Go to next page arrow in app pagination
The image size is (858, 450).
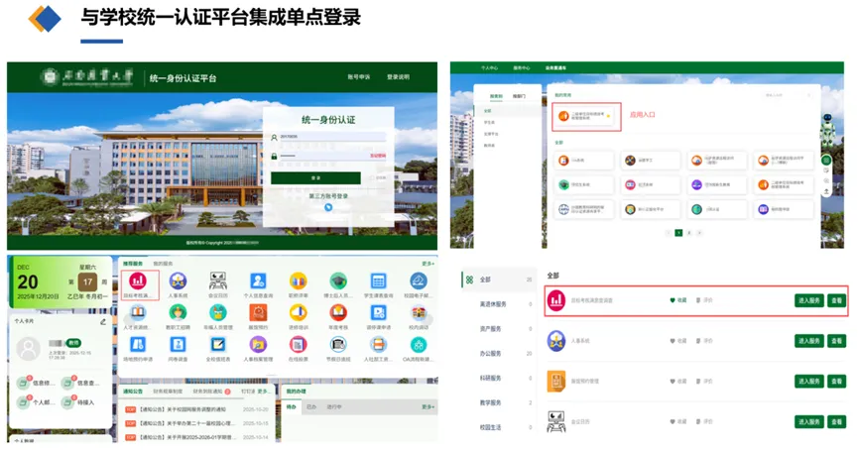pyautogui.click(x=699, y=233)
